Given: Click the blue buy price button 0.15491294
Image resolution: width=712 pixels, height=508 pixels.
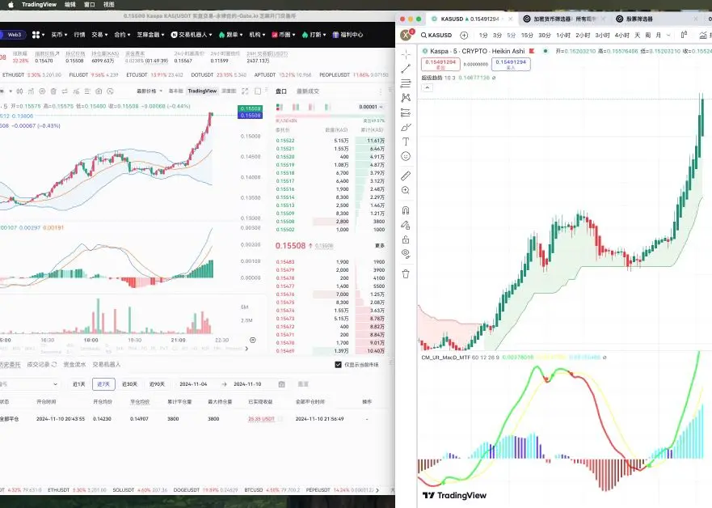Looking at the screenshot, I should (x=511, y=64).
